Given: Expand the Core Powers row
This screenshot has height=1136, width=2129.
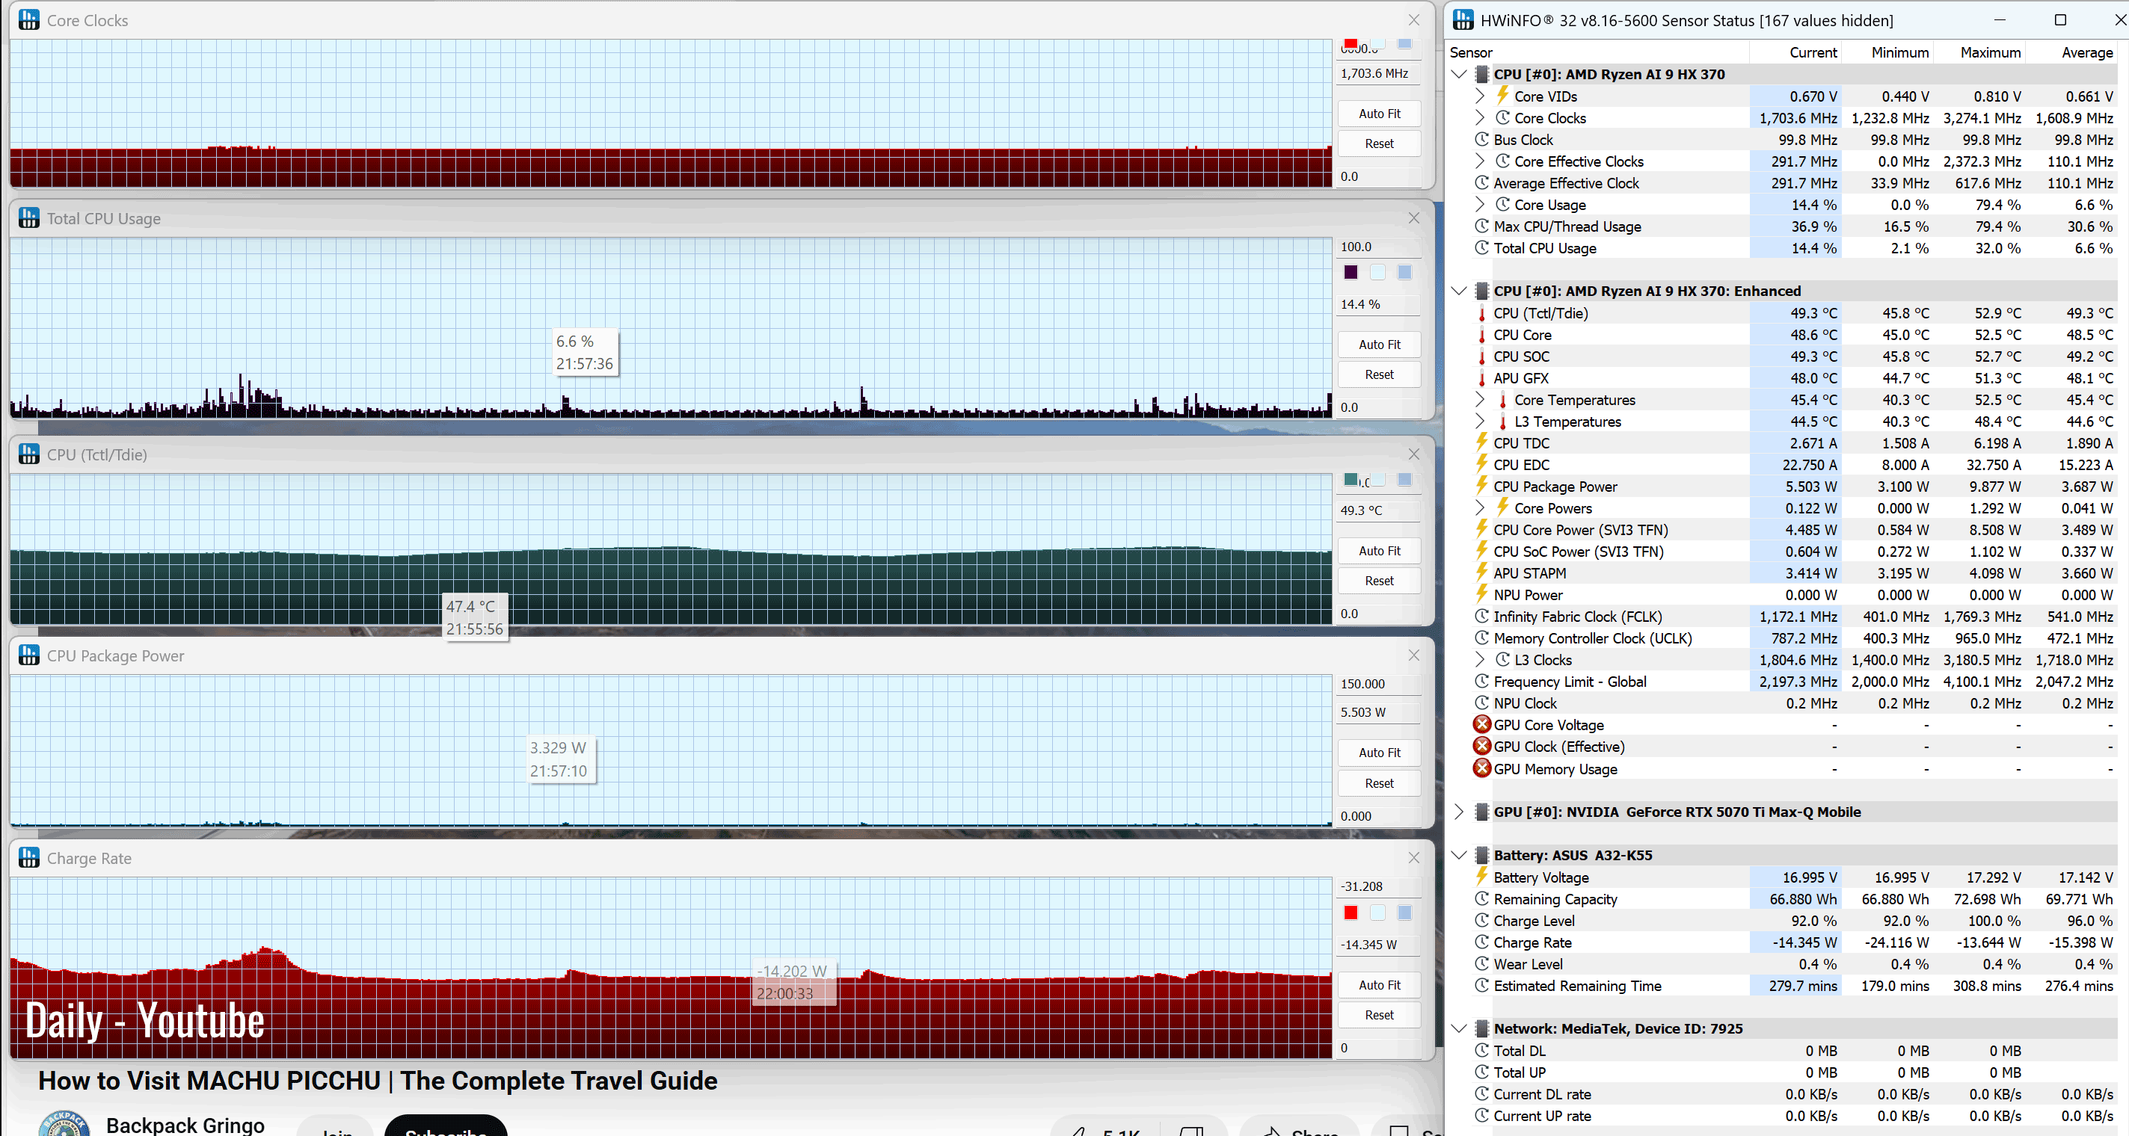Looking at the screenshot, I should click(1480, 508).
